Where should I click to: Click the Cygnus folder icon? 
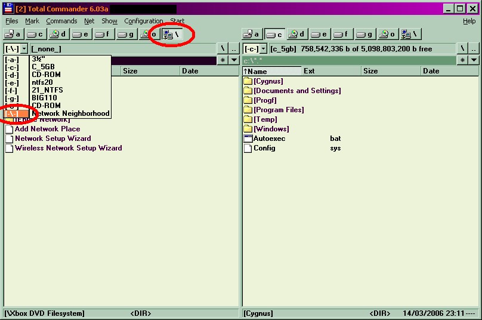(248, 81)
